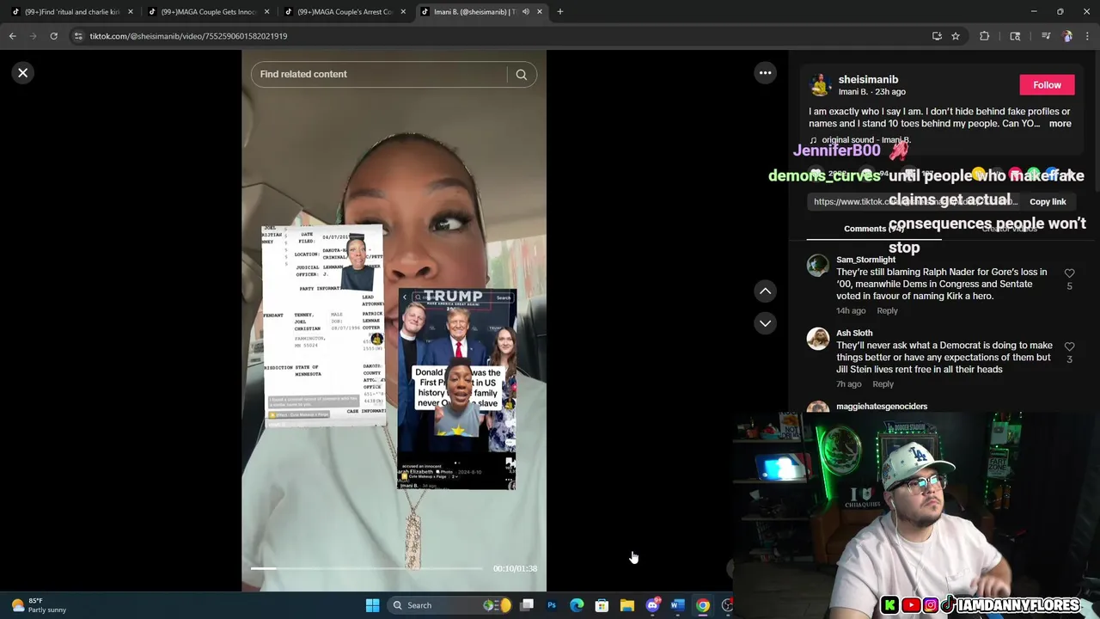View site information icon in address bar
The image size is (1100, 619).
78,36
